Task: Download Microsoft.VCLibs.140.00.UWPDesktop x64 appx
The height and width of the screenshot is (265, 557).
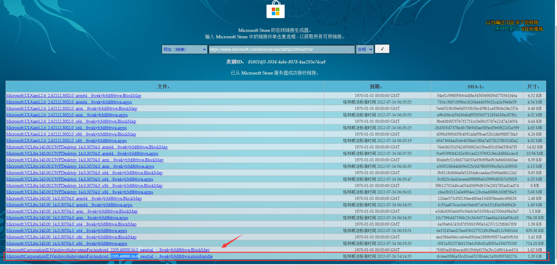Action: point(80,179)
